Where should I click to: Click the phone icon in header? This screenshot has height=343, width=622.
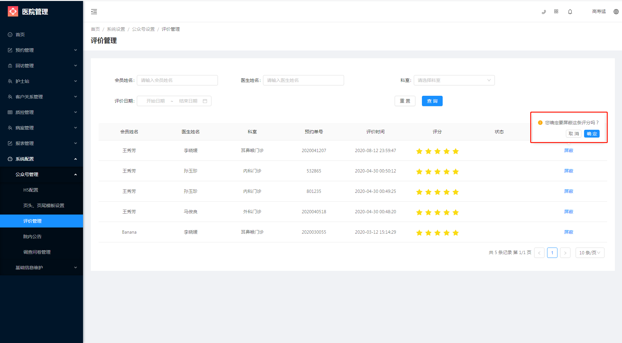coord(544,12)
